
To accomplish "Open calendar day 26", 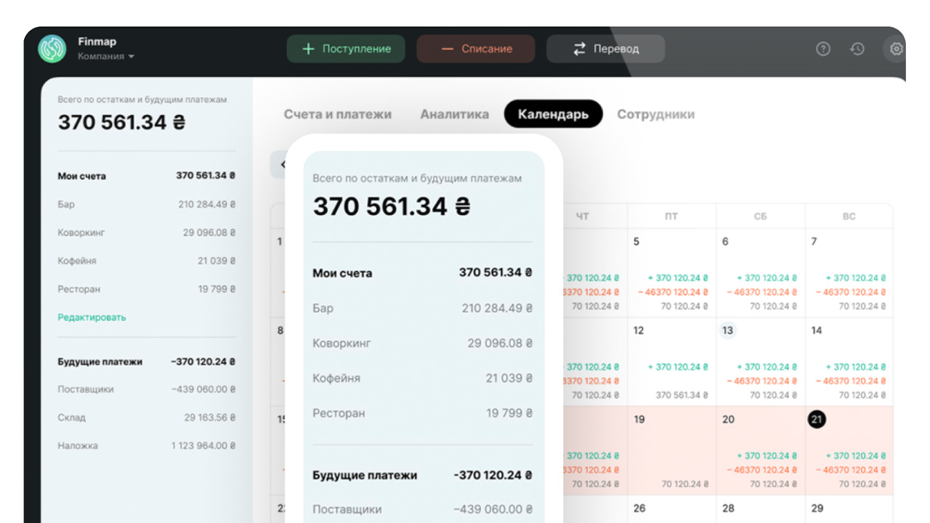I will 639,508.
